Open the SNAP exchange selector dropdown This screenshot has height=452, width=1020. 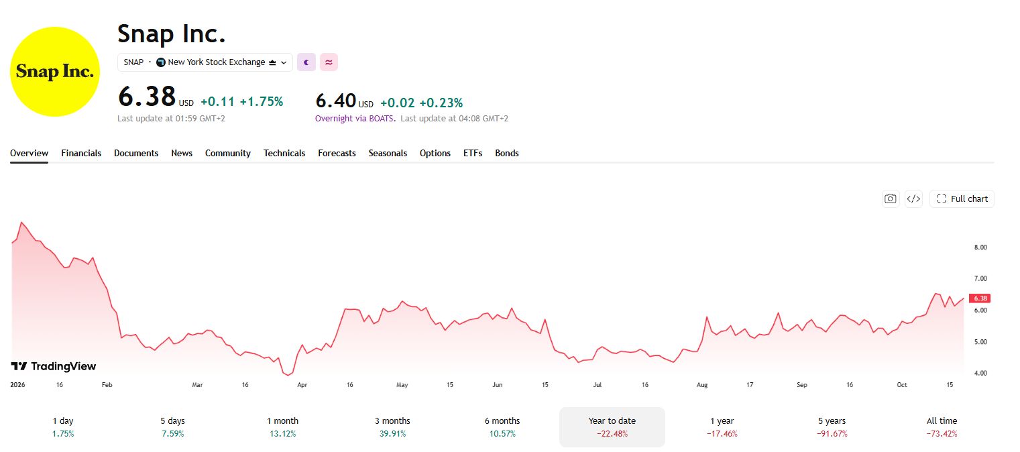pos(205,62)
